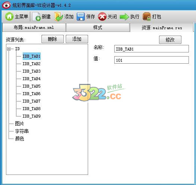Select IDB_TAB5 in resource tree
Viewport: 196px width, 185px height.
pos(31,86)
